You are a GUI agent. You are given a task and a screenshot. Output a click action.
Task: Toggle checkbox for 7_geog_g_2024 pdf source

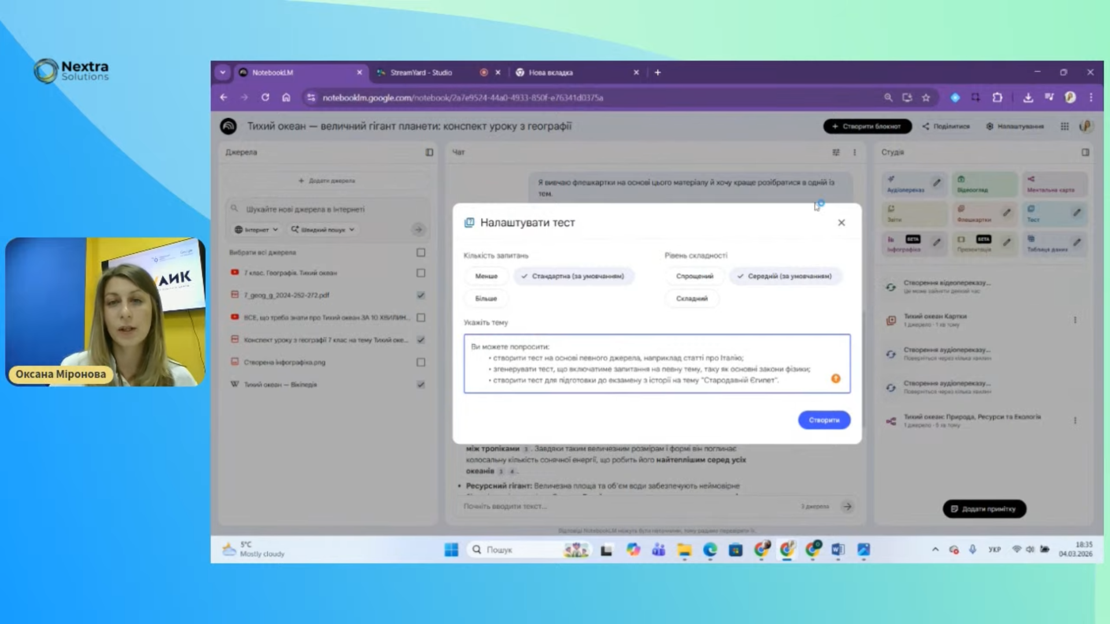point(421,295)
